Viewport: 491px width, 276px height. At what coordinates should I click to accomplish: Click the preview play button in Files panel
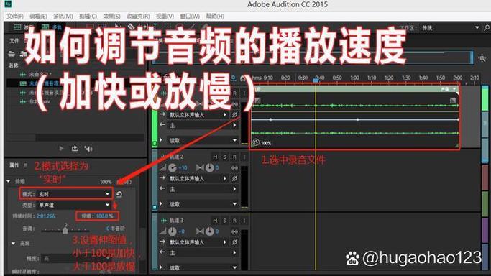(62, 149)
